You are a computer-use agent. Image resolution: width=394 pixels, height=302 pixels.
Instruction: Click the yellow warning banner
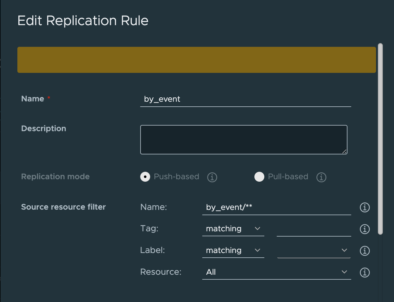(x=197, y=60)
